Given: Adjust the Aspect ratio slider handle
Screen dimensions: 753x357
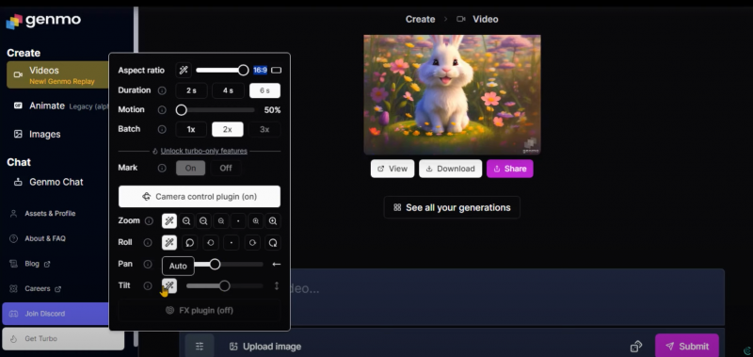Looking at the screenshot, I should [244, 70].
